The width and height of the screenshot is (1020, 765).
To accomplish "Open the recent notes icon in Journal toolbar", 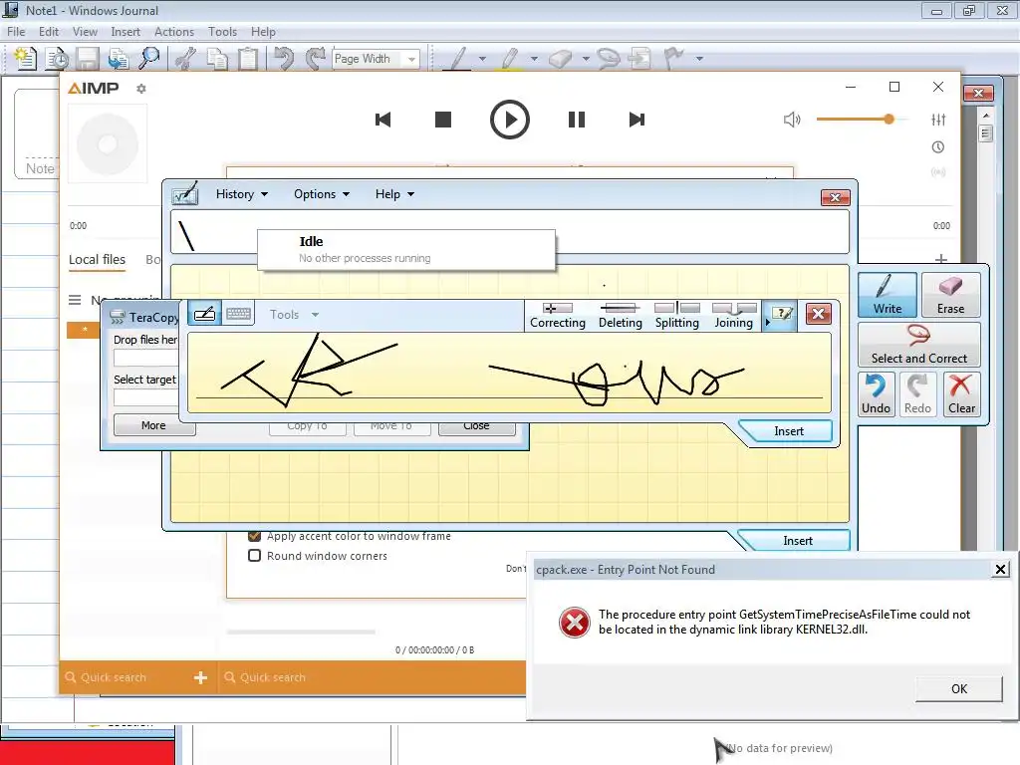I will click(57, 59).
